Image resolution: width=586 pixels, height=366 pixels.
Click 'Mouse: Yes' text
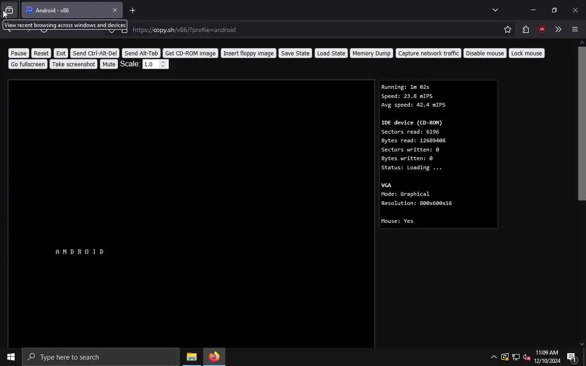(x=397, y=221)
